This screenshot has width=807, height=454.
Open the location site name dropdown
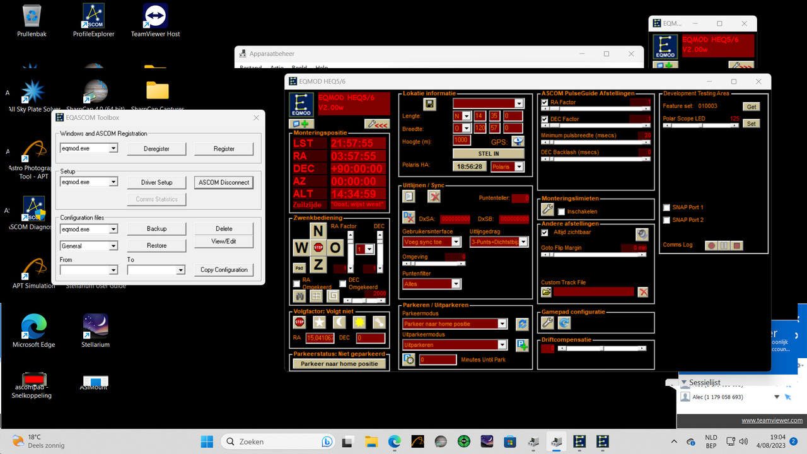(x=519, y=103)
